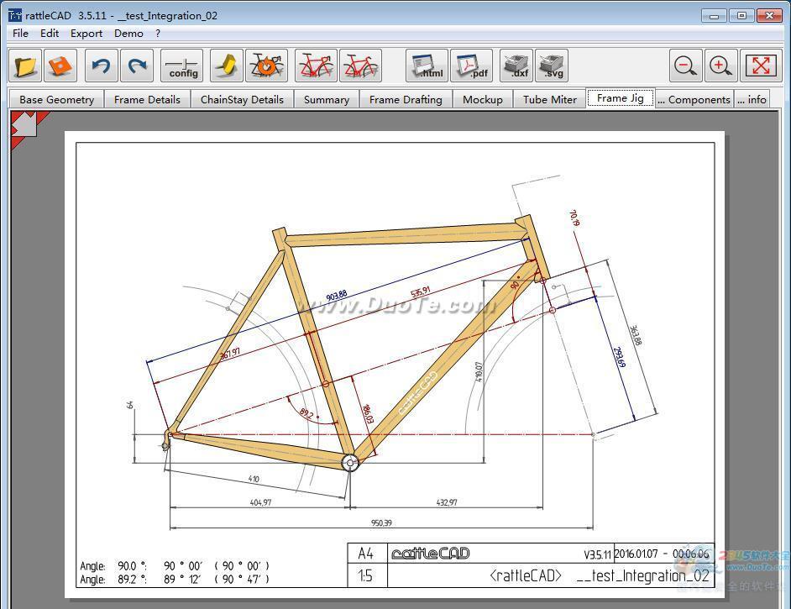Open the ? help menu

[x=158, y=34]
